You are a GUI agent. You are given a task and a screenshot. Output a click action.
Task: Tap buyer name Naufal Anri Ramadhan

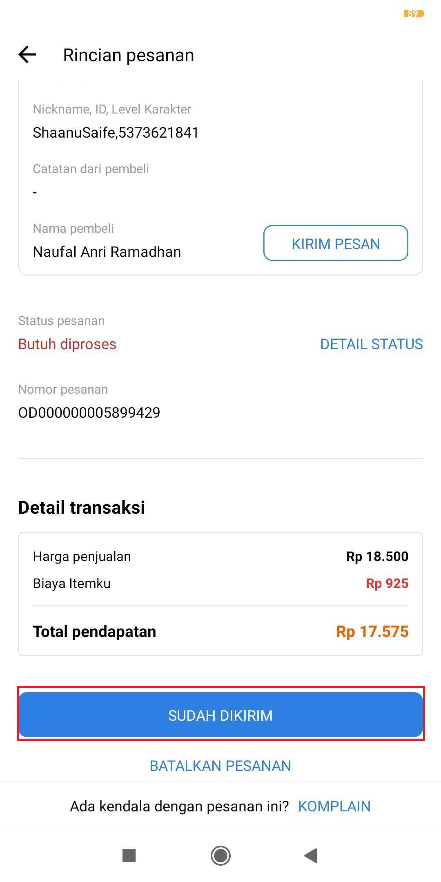107,252
